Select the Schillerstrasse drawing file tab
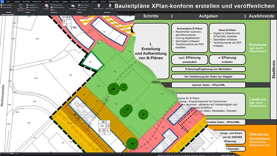This screenshot has width=277, height=156. pyautogui.click(x=8, y=15)
